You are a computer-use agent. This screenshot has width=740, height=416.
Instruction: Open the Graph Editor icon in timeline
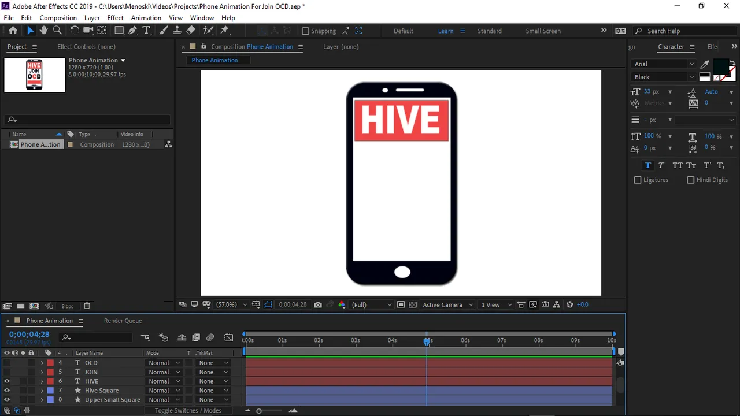point(229,337)
